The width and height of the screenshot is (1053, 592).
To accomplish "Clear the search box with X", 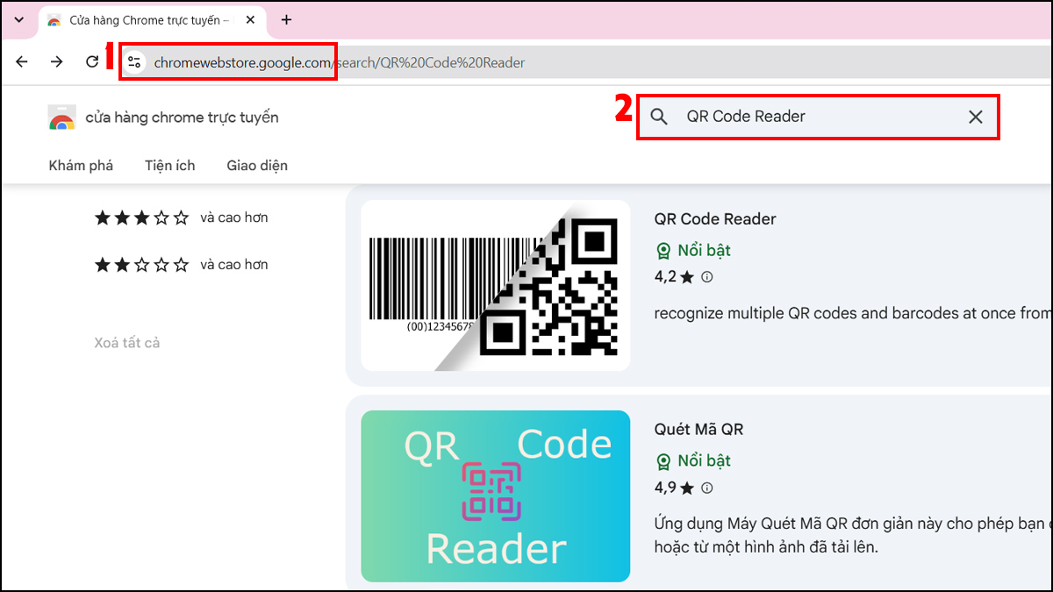I will point(975,117).
